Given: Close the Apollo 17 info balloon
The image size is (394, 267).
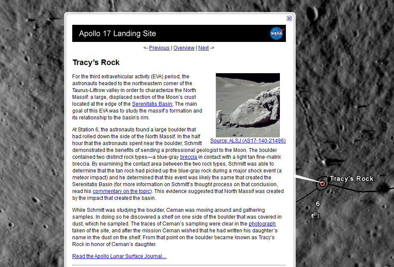Looking at the screenshot, I should click(x=289, y=18).
